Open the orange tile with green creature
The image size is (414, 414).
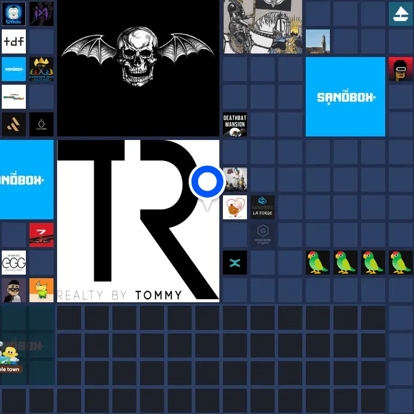(x=41, y=290)
